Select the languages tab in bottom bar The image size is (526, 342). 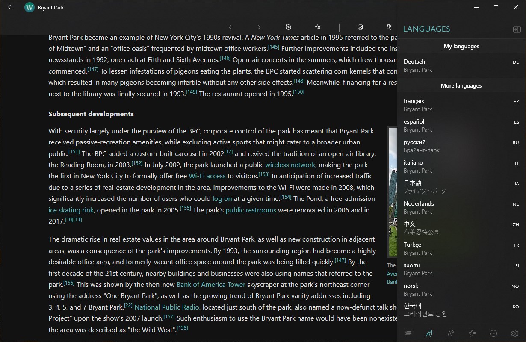click(429, 333)
